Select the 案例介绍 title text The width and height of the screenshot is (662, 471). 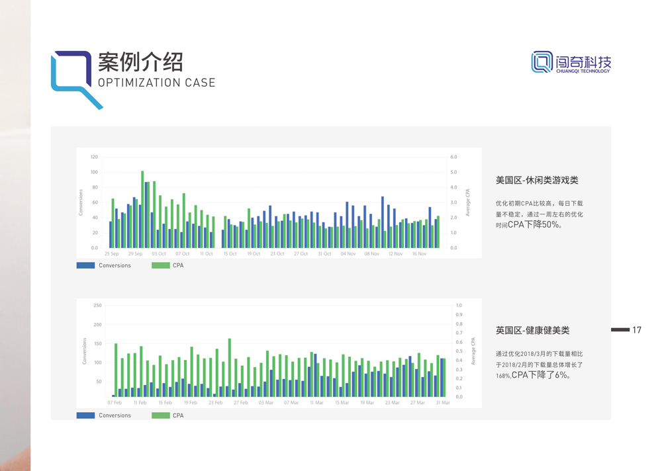(140, 62)
